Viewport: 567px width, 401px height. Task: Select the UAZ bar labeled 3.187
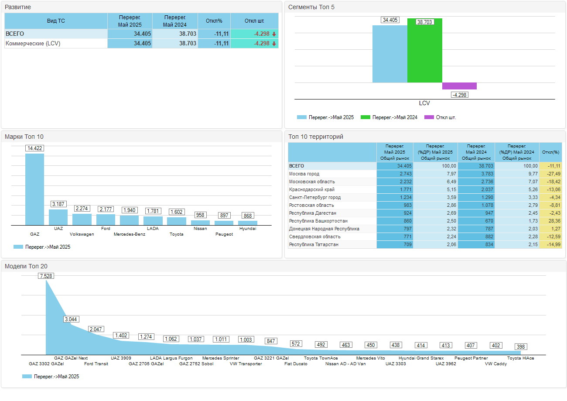pos(58,217)
